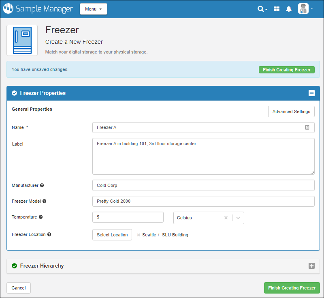This screenshot has width=324, height=298.
Task: Open the search icon in header
Action: (x=262, y=9)
